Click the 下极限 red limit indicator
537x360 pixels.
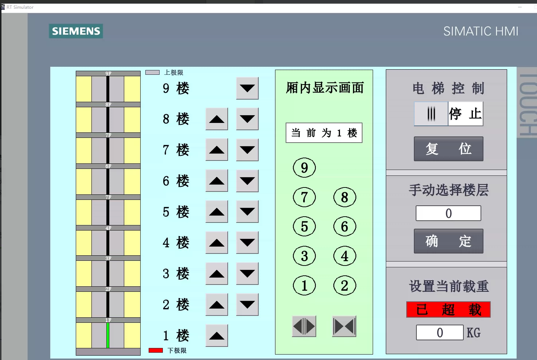(x=156, y=351)
